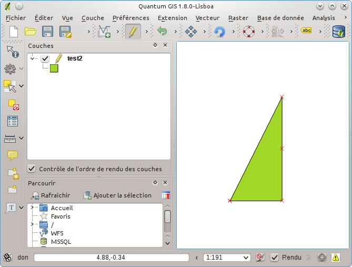This screenshot has width=352, height=267.
Task: Toggle editing mode pencil icon
Action: click(x=133, y=32)
